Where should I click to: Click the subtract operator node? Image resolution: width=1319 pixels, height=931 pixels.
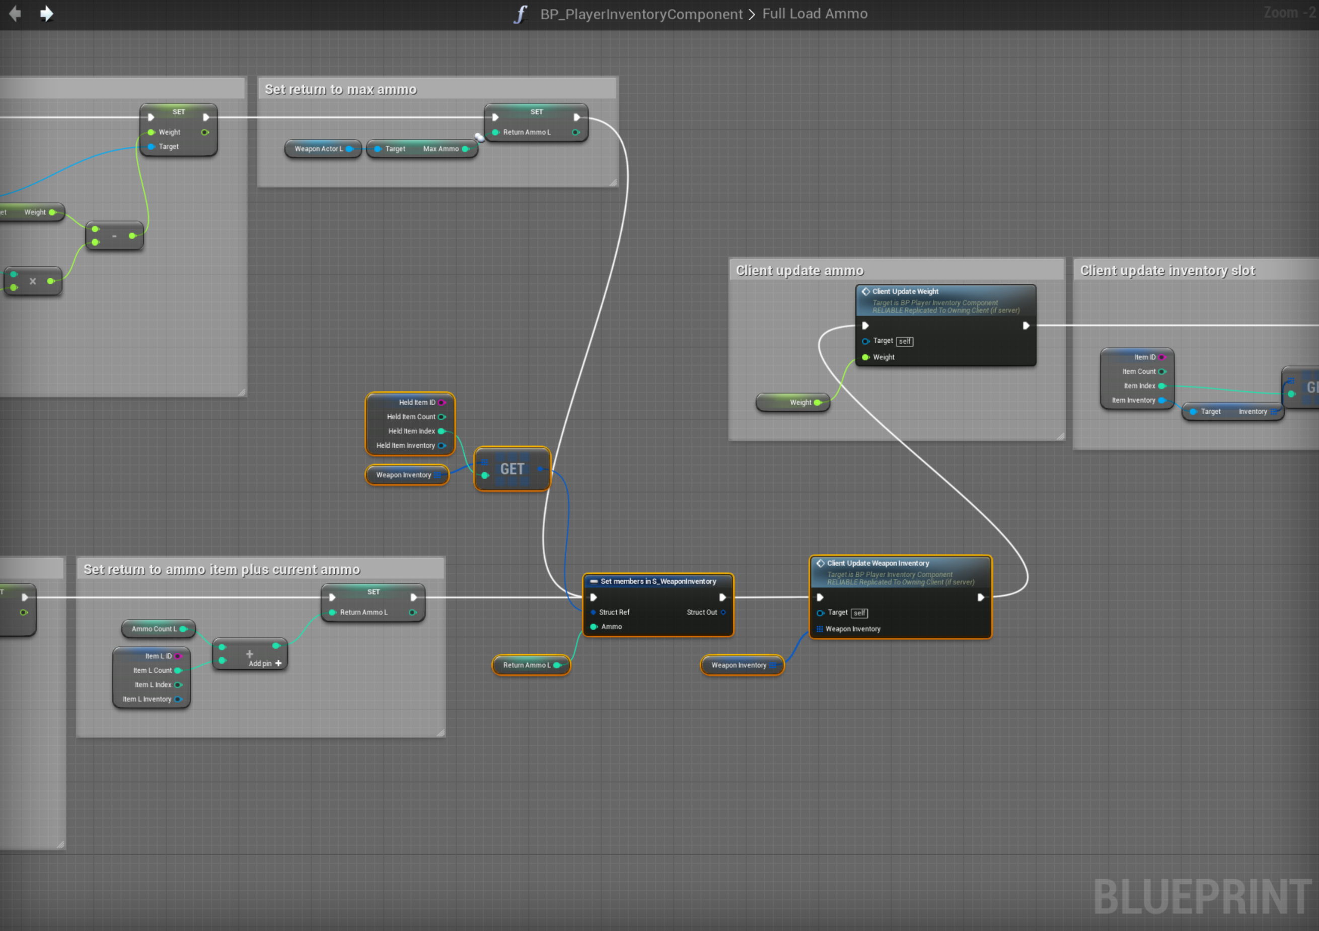coord(114,236)
